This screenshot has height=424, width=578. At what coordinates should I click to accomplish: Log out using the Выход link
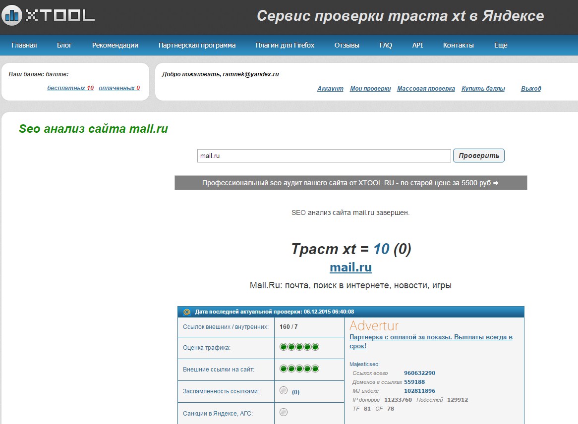point(531,89)
